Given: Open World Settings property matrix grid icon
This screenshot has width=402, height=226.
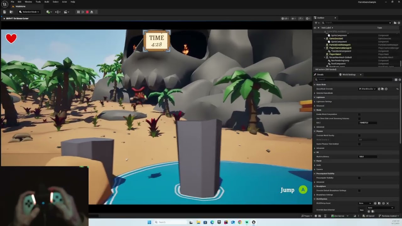Looking at the screenshot, I should (x=396, y=80).
